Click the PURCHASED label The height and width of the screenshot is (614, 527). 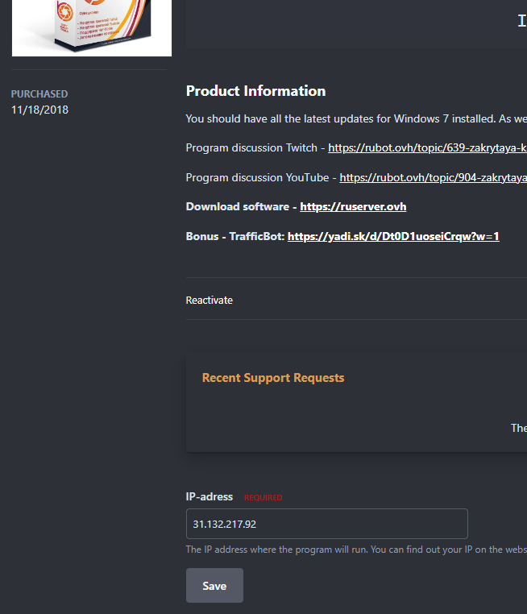[x=39, y=94]
